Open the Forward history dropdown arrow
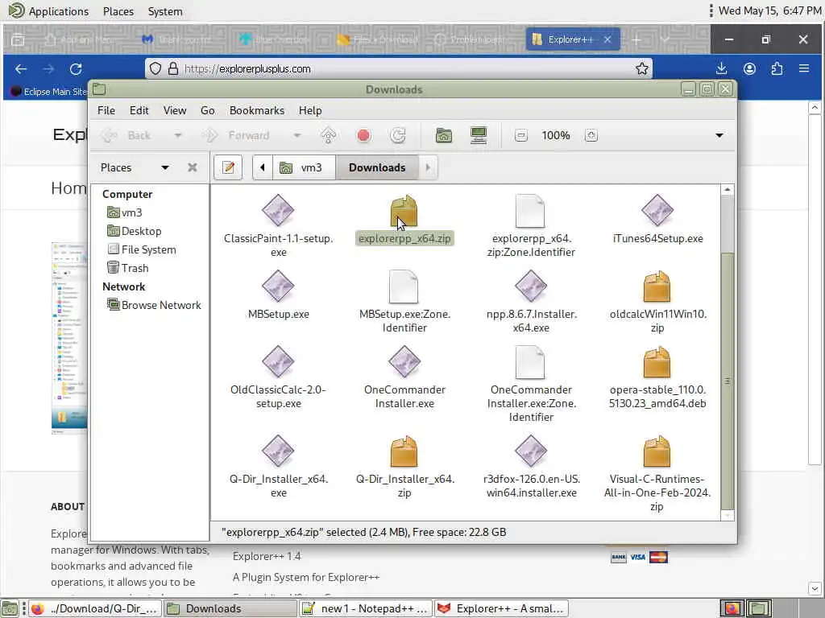This screenshot has height=618, width=825. click(x=297, y=135)
